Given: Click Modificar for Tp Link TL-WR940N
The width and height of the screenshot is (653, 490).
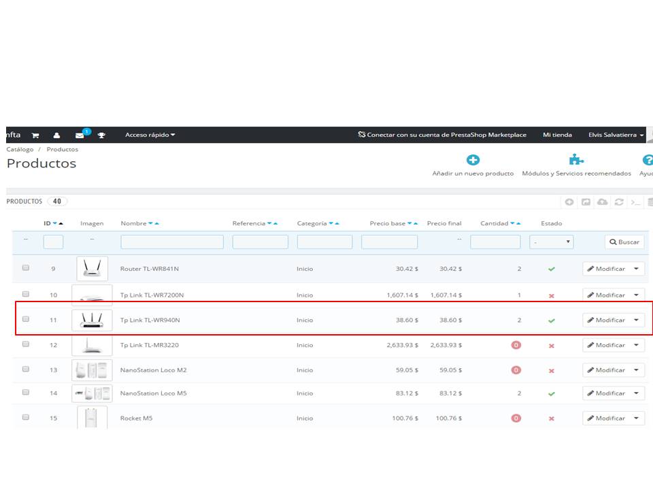Looking at the screenshot, I should click(x=606, y=320).
